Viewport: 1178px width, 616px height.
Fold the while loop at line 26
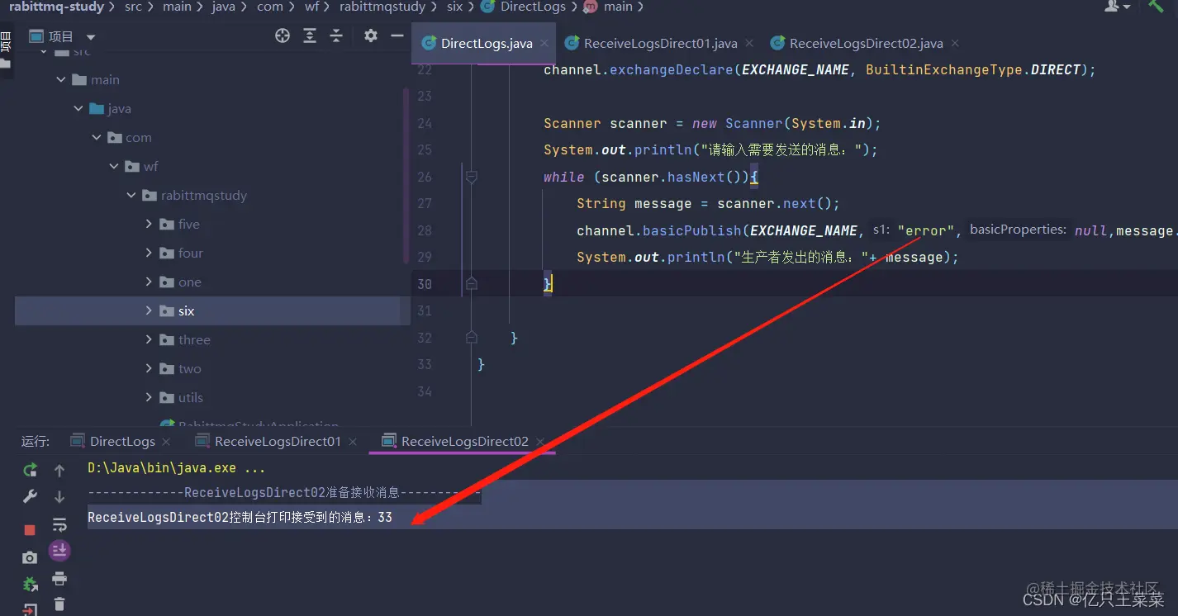(472, 177)
